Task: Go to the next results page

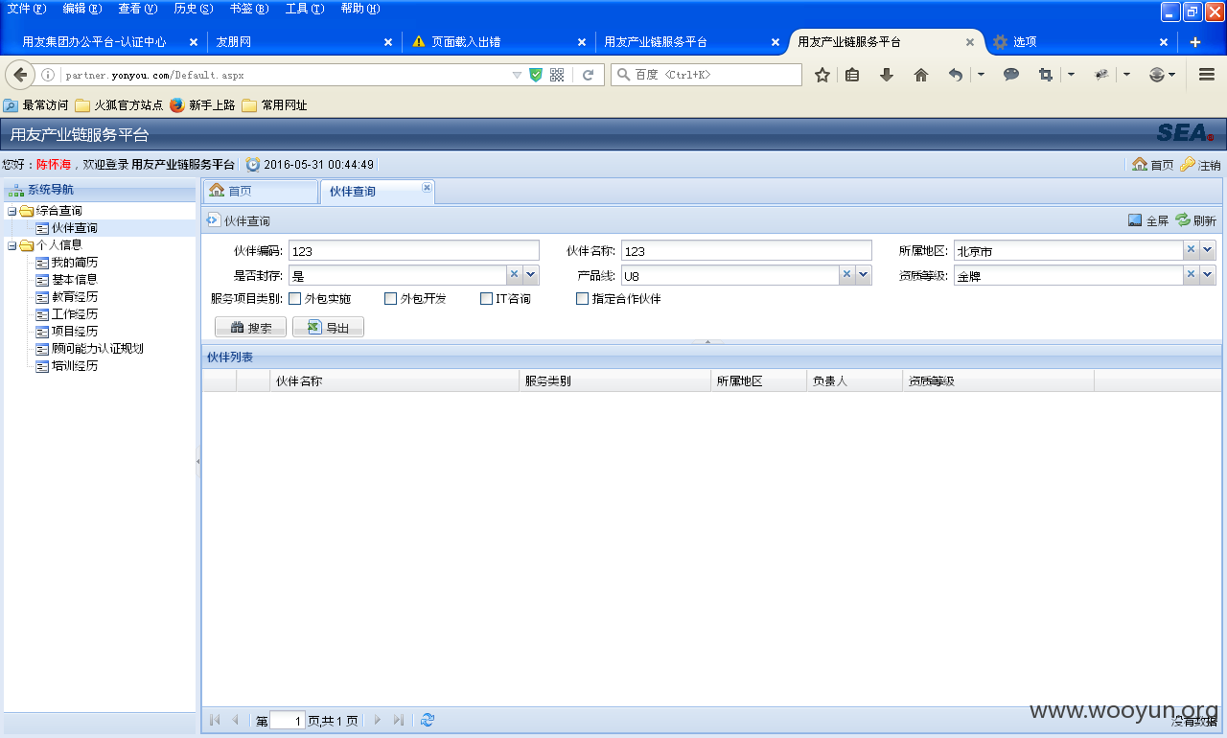Action: (378, 720)
